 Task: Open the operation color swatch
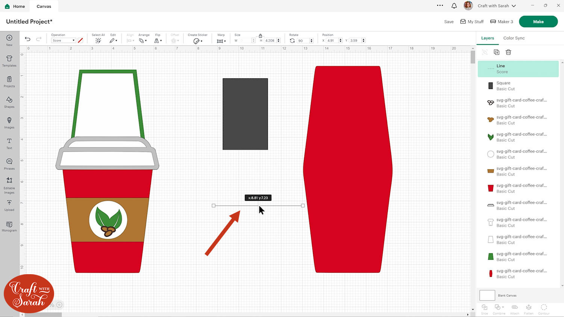pyautogui.click(x=80, y=41)
